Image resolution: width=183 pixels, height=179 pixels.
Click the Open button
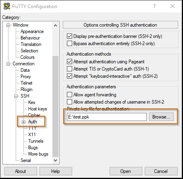(x=126, y=171)
